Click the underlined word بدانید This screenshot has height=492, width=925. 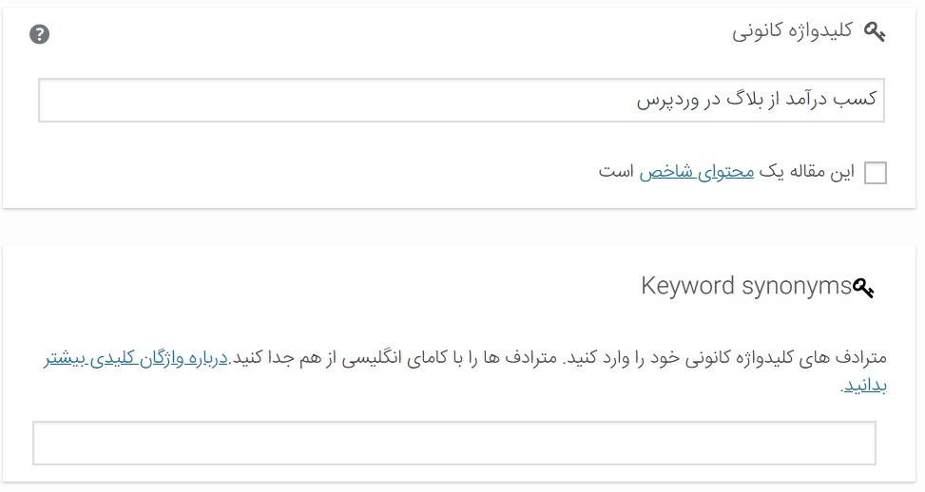[x=864, y=386]
